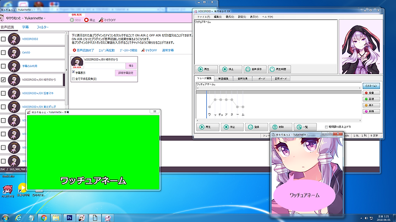Click the phrase editor 停止 stop button
The image size is (396, 222).
pos(232,127)
